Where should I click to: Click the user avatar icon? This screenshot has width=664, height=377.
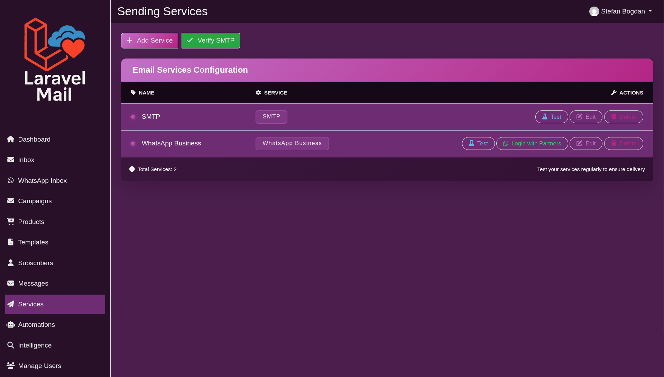tap(594, 11)
